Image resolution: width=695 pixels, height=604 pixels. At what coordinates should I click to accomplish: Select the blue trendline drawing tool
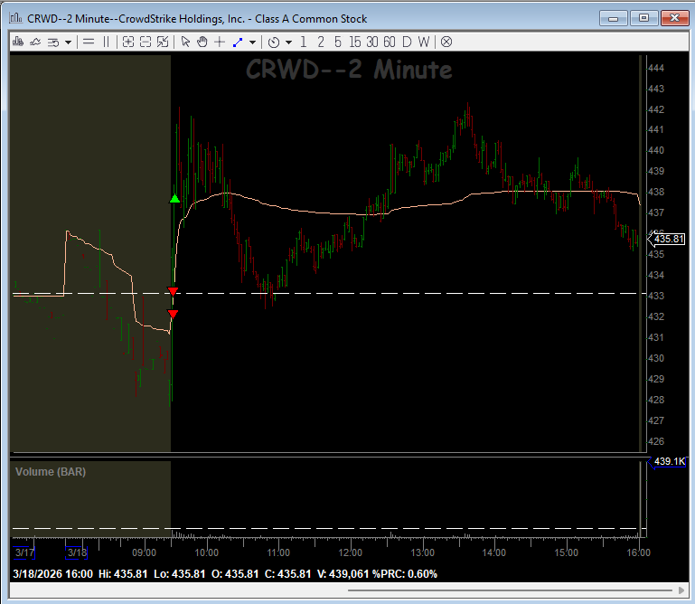pos(238,42)
